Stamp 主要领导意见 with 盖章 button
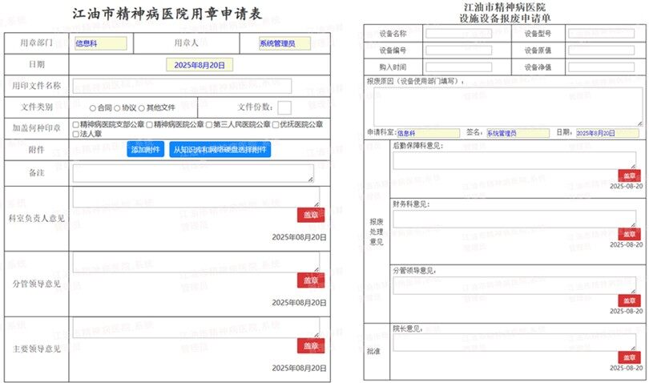 coord(310,345)
